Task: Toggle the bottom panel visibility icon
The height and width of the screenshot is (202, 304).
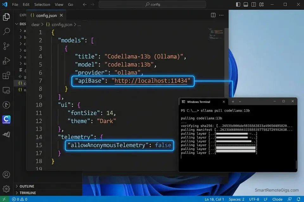Action: coord(245,4)
